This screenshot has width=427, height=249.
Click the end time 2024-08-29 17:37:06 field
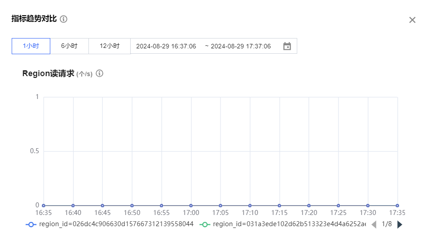(x=241, y=46)
